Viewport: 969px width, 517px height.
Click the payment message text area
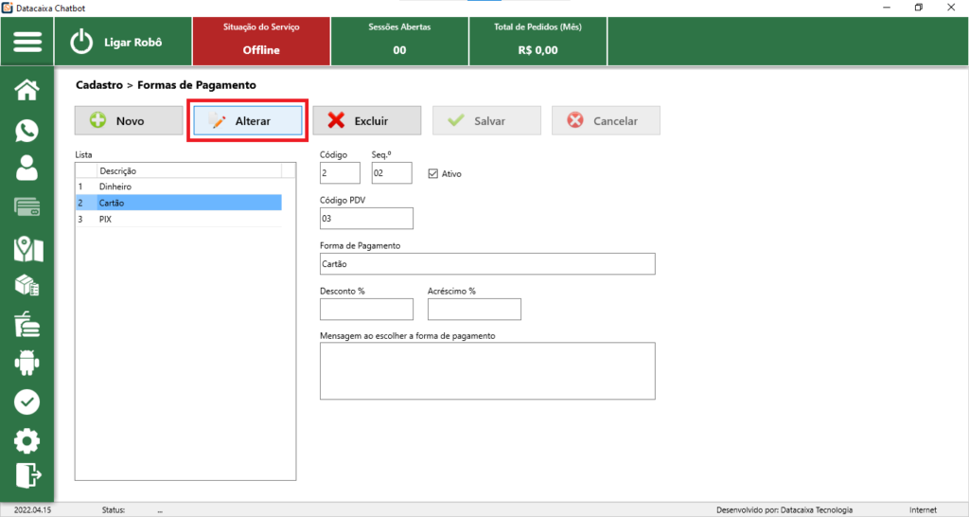pyautogui.click(x=487, y=371)
